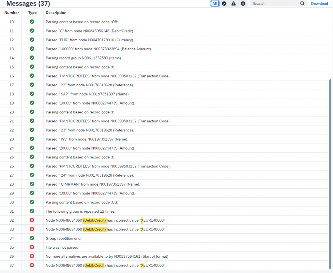The image size is (333, 273).
Task: Click the Type column header
Action: (x=32, y=13)
